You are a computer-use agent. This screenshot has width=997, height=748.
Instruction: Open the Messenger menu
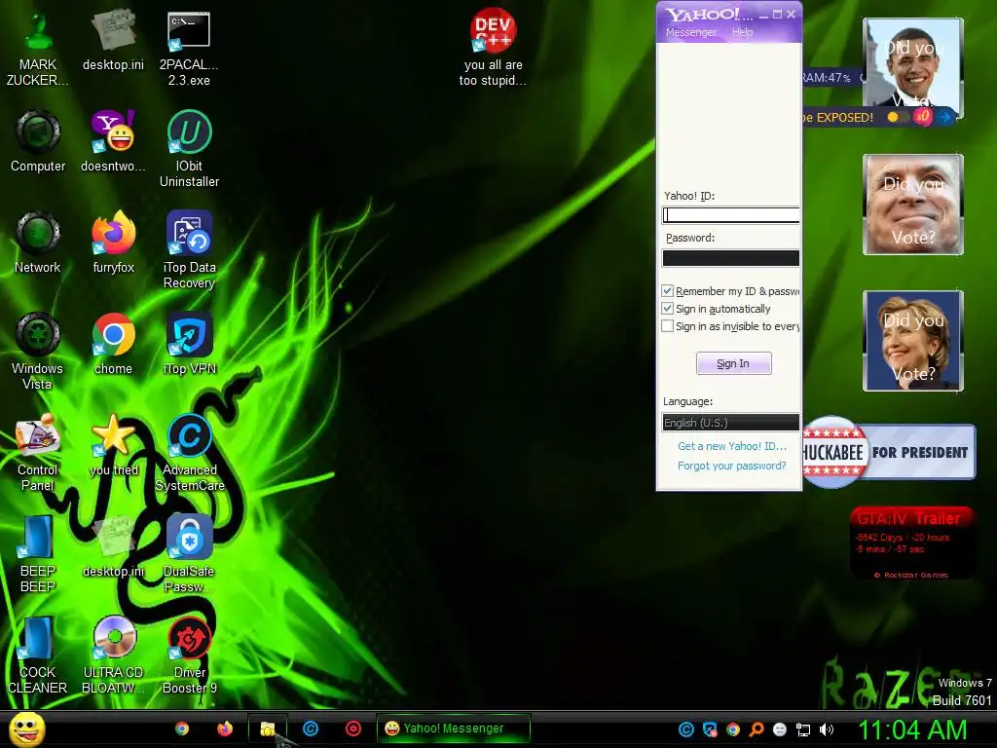691,32
